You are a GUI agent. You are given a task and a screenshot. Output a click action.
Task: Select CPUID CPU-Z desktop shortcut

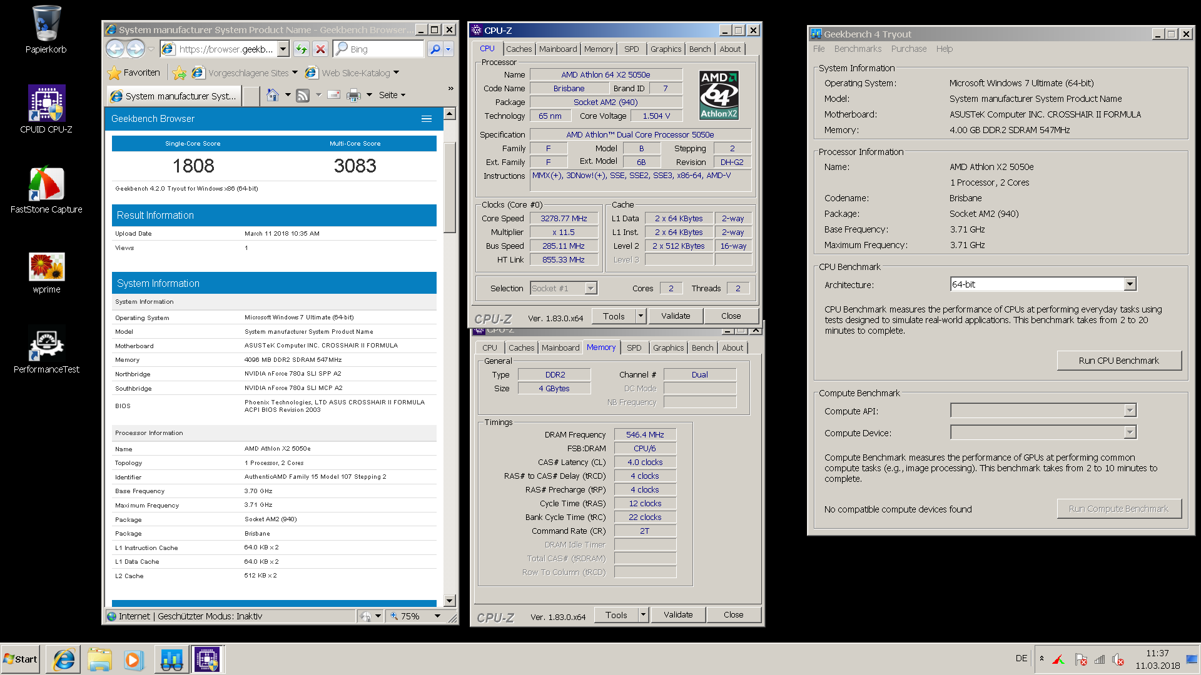[46, 109]
